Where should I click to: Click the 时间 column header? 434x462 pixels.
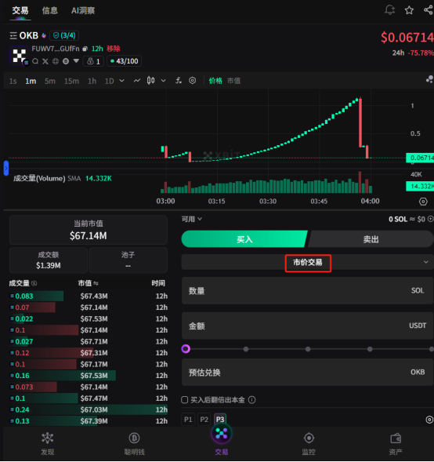pyautogui.click(x=158, y=283)
